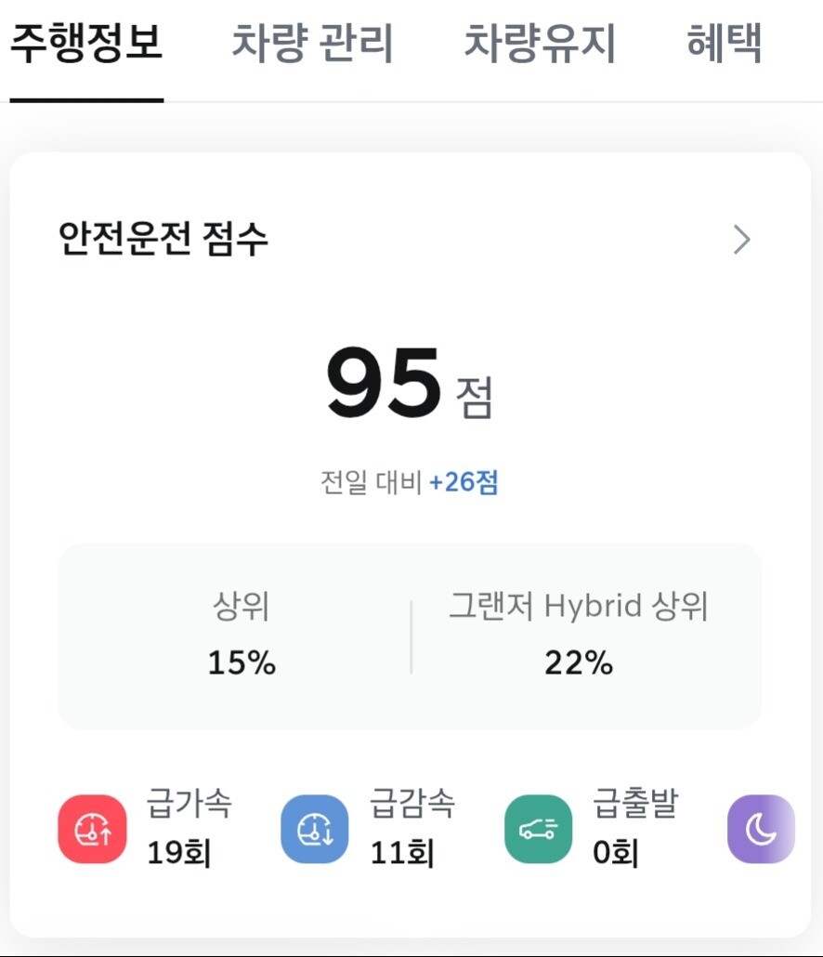This screenshot has height=957, width=823.
Task: Go to the 혜택 benefits tab
Action: (725, 43)
